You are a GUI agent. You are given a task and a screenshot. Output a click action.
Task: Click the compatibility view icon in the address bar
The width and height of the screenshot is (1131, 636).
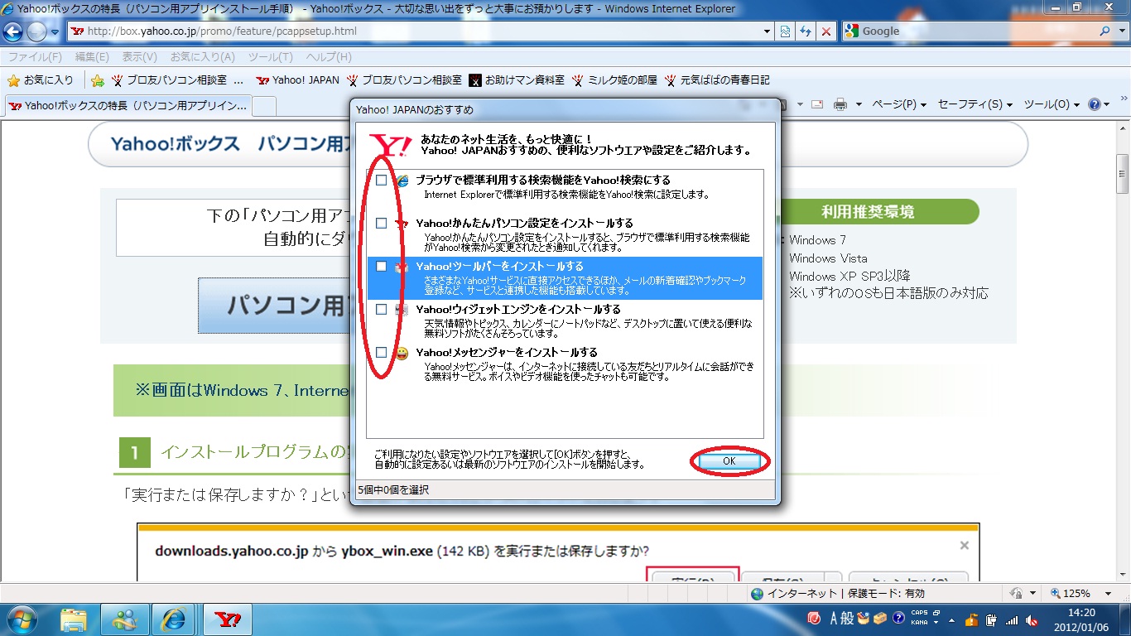coord(786,31)
